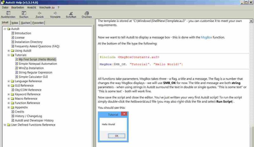Click the AutoIt and Developer History page icon
Viewport: 254px width, 147px height.
tap(13, 120)
